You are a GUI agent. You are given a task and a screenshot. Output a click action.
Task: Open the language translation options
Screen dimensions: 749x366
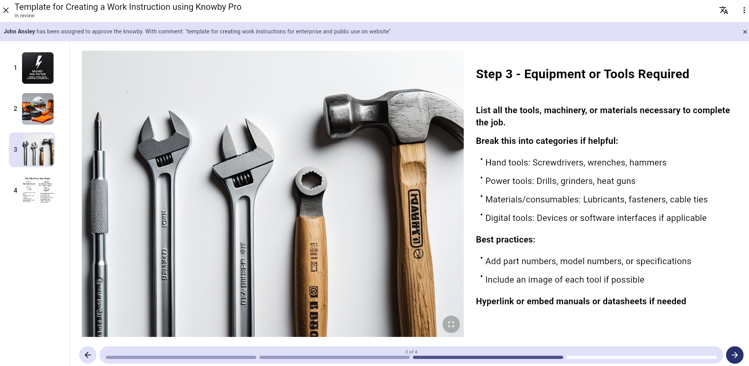[724, 10]
